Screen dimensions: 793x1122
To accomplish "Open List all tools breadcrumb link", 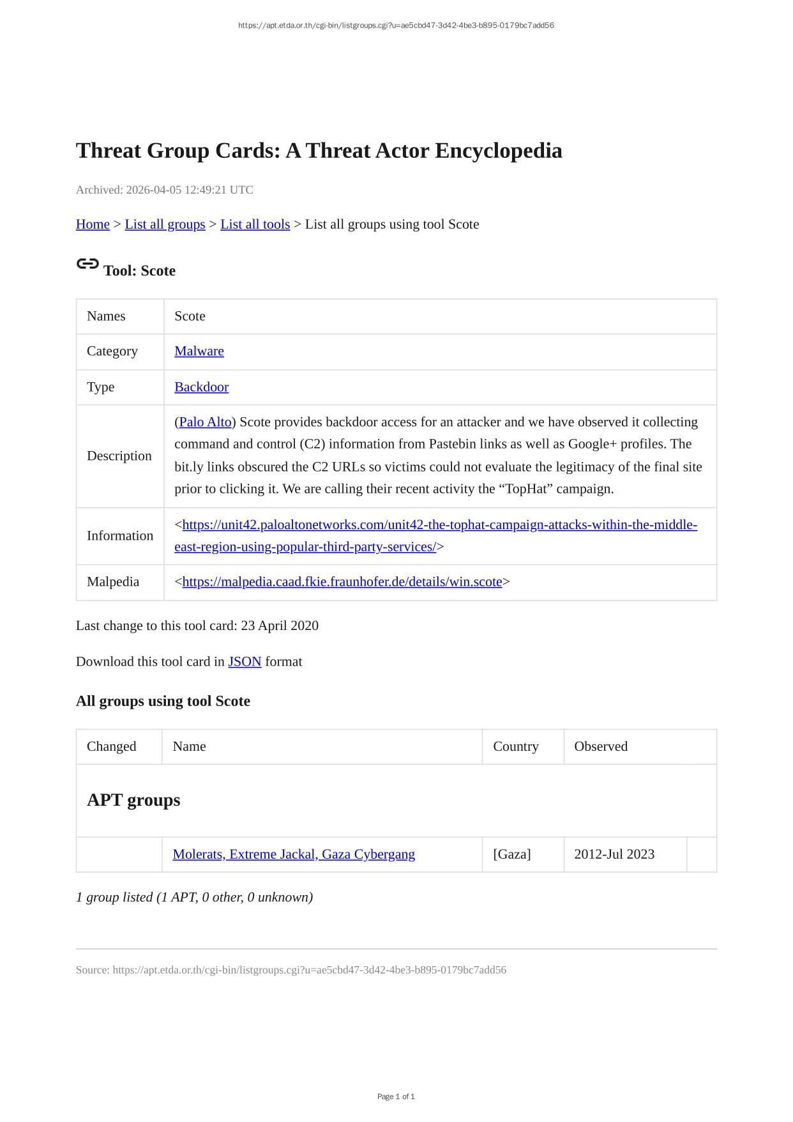I will click(255, 224).
